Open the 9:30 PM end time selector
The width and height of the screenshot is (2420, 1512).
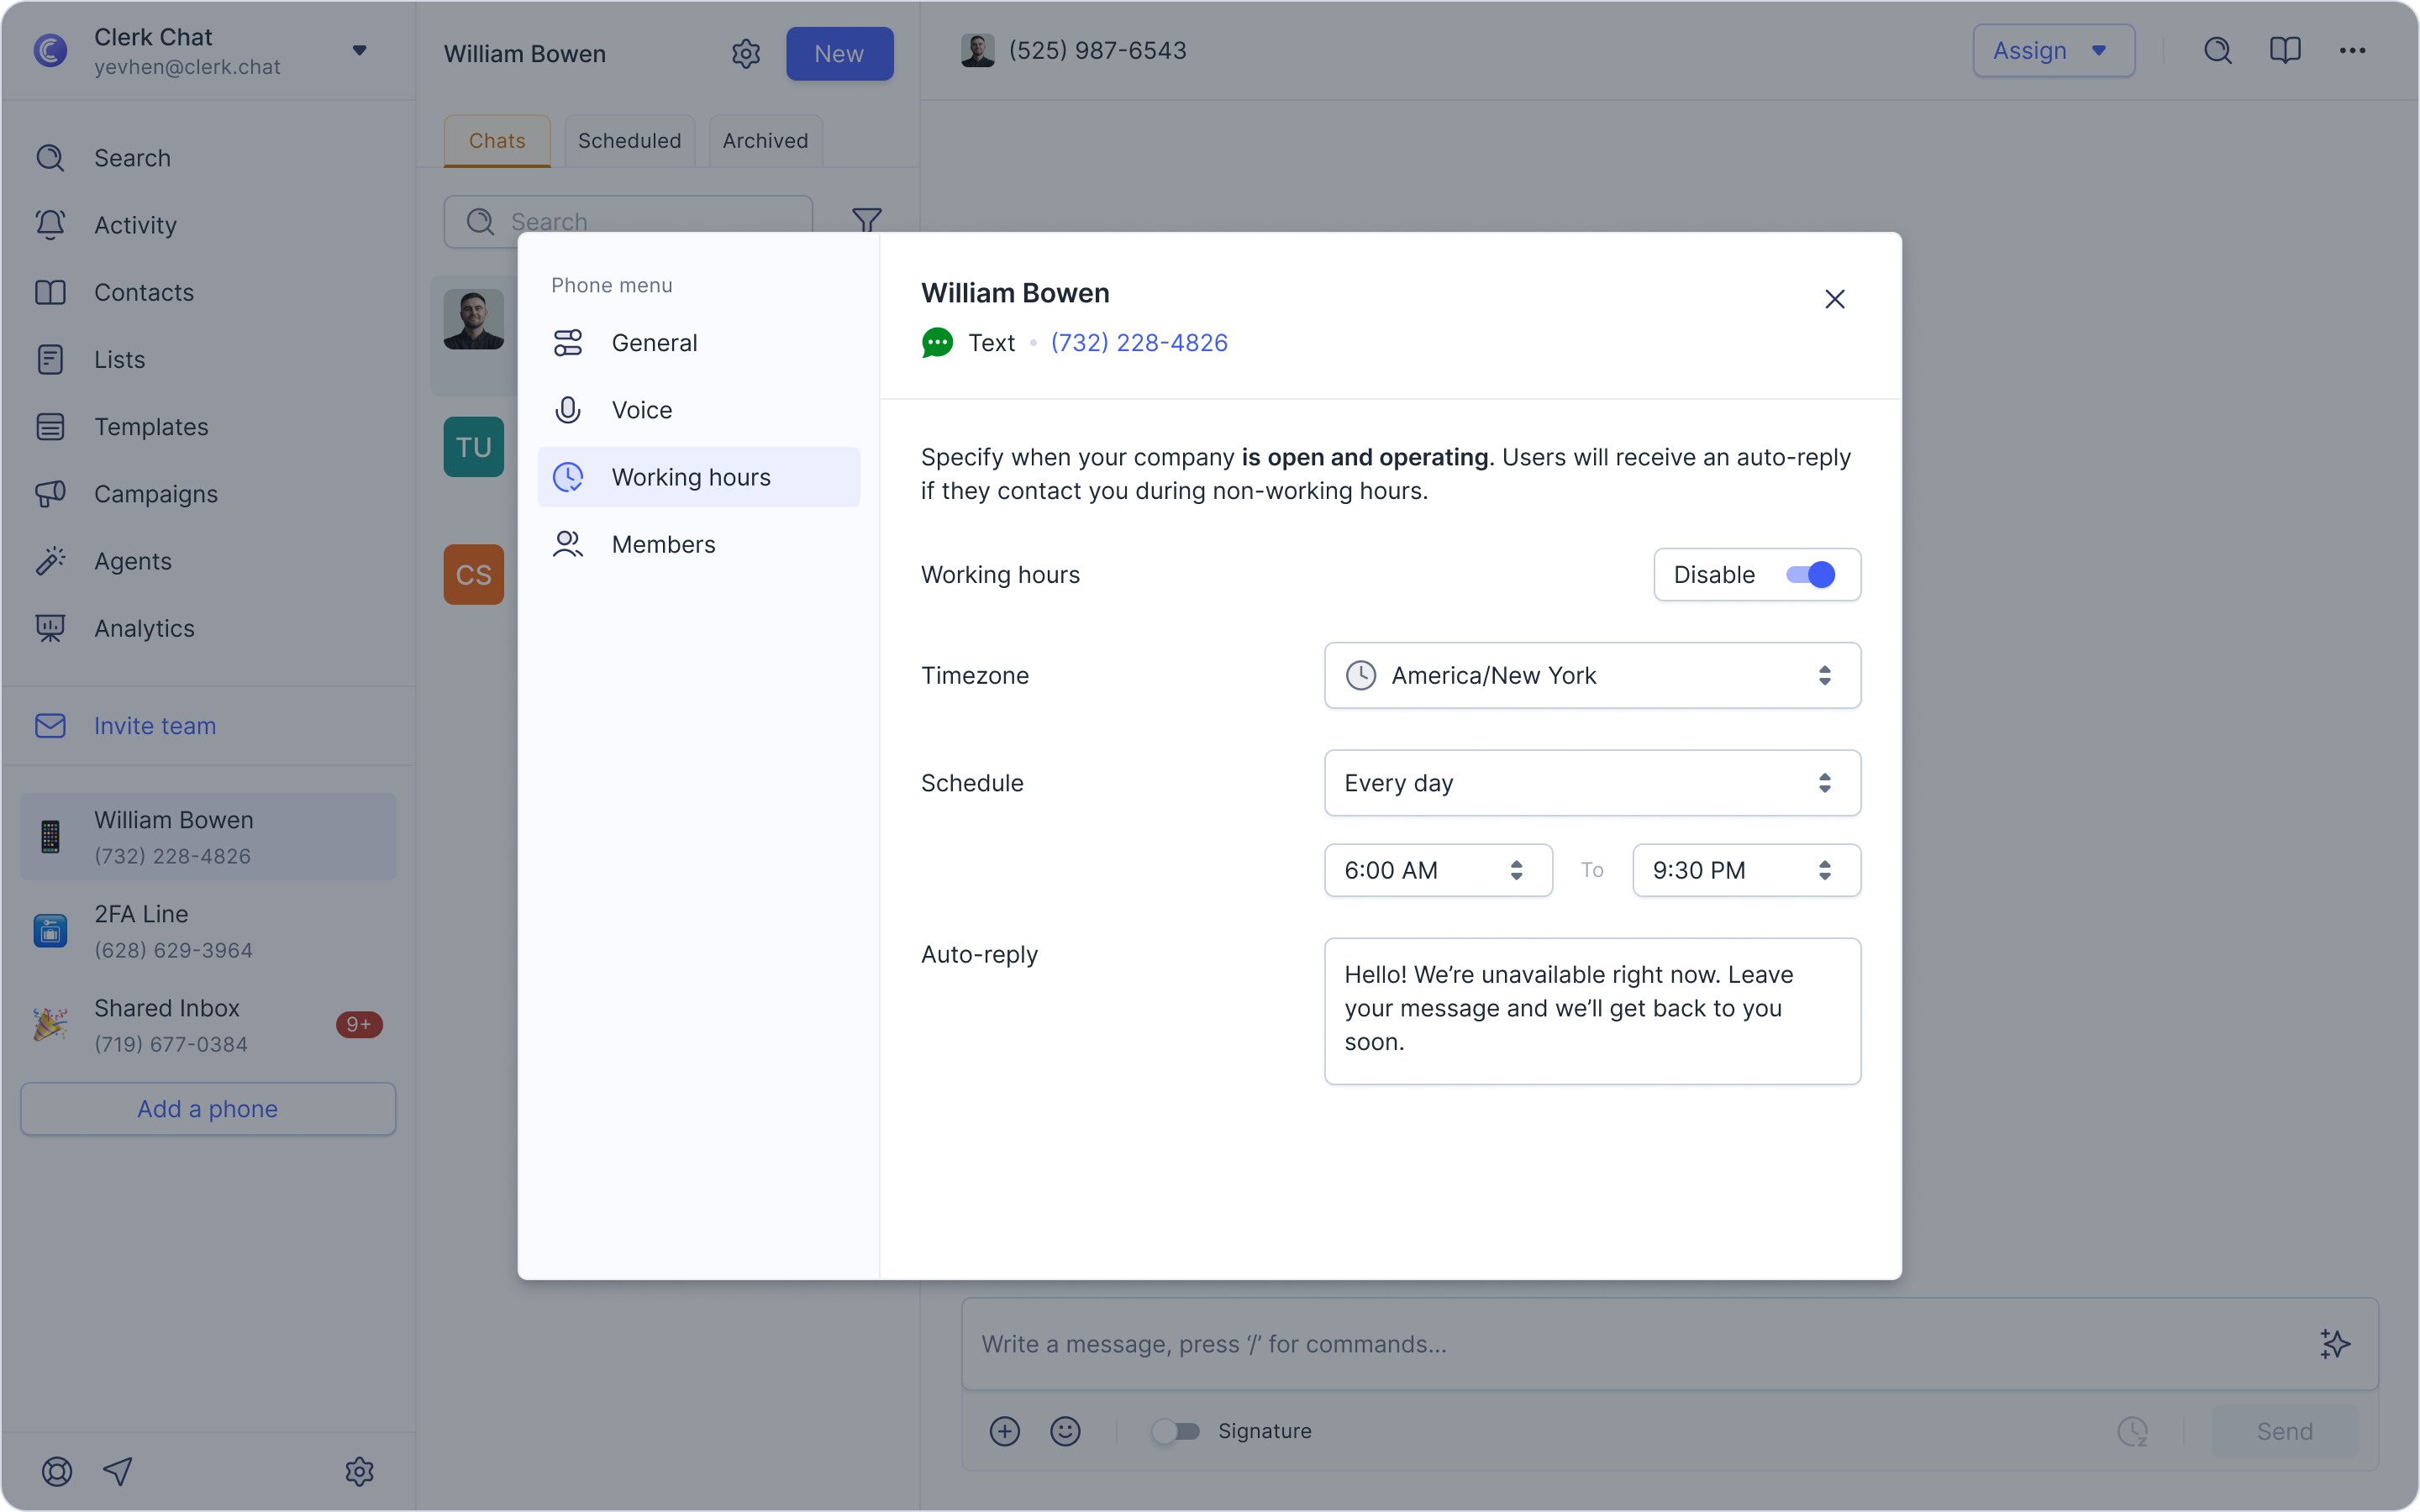(1746, 870)
